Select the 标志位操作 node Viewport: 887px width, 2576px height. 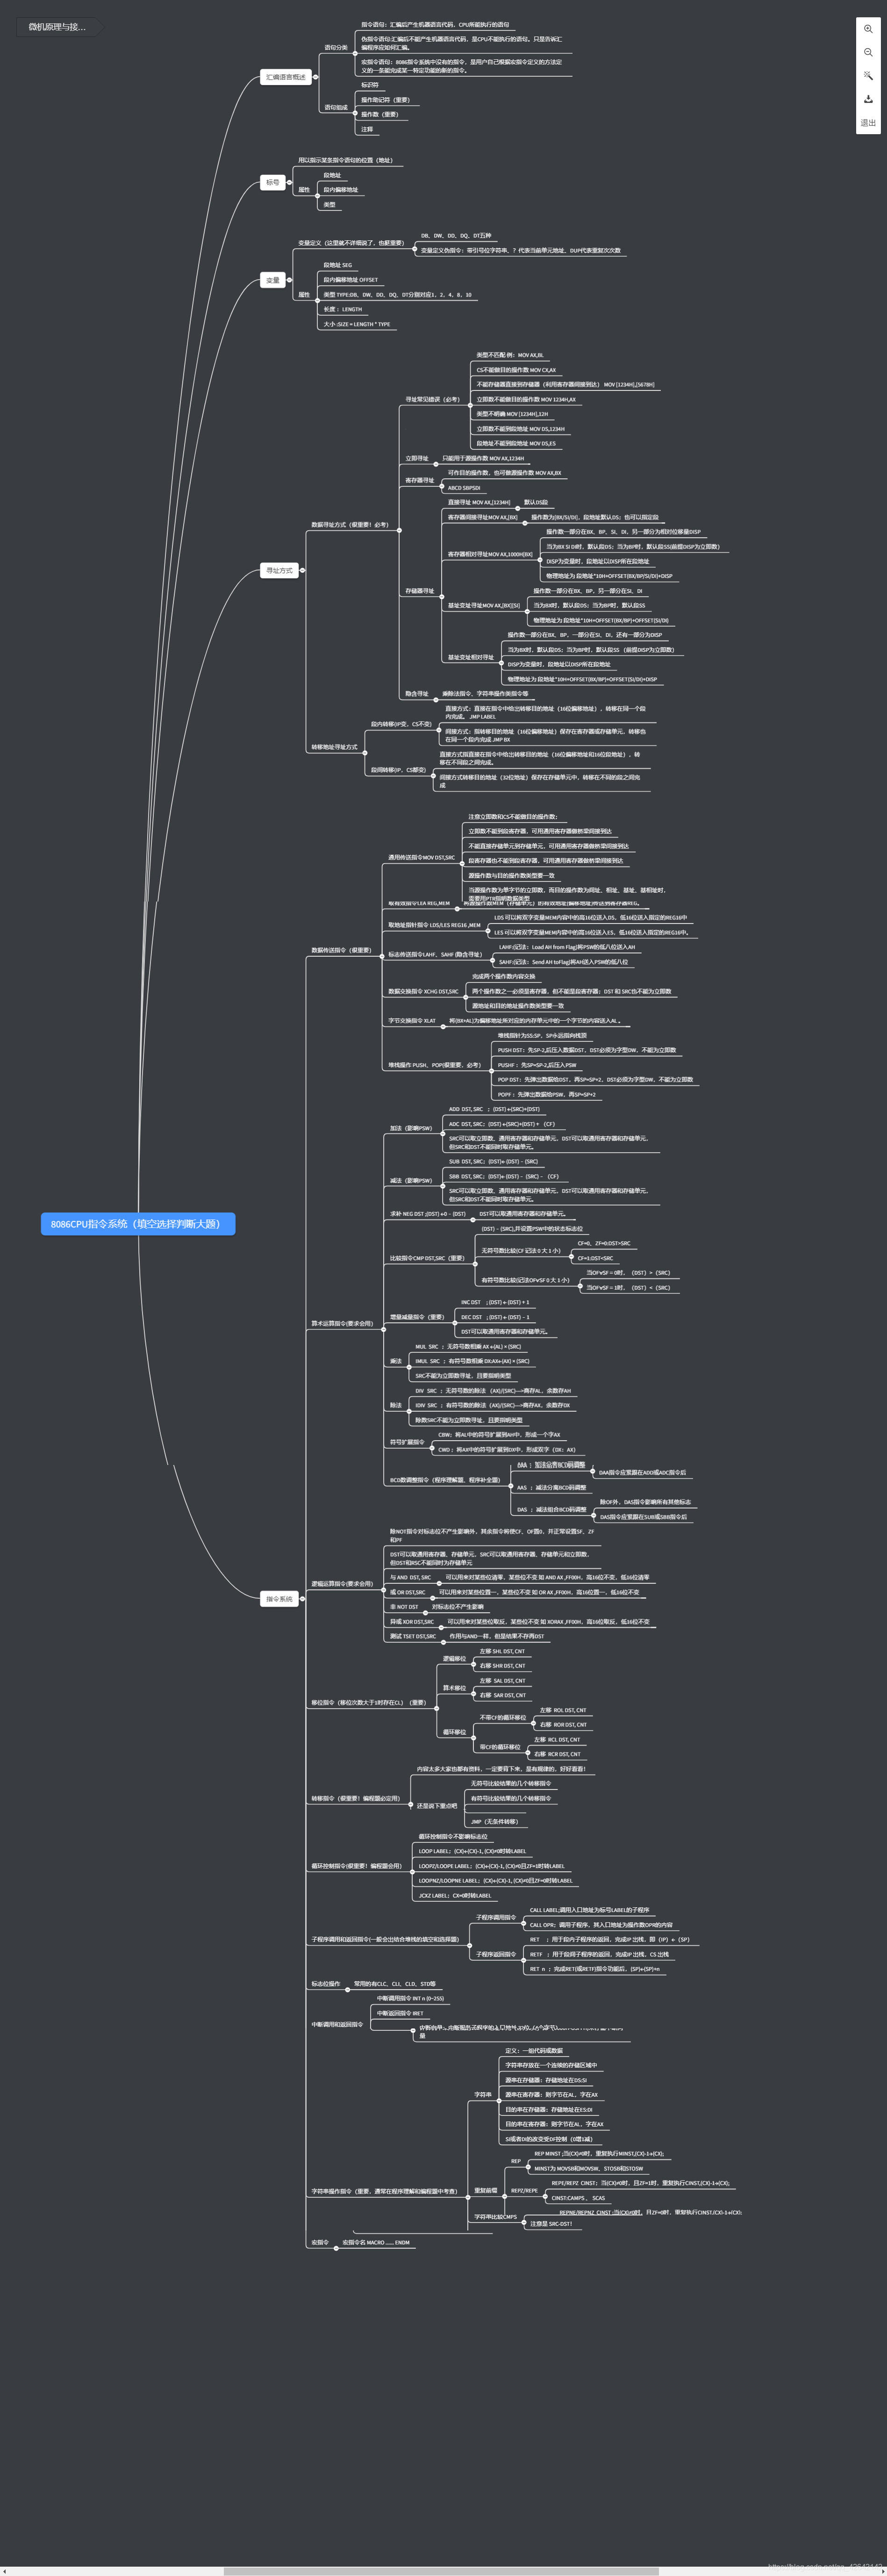click(x=326, y=1983)
